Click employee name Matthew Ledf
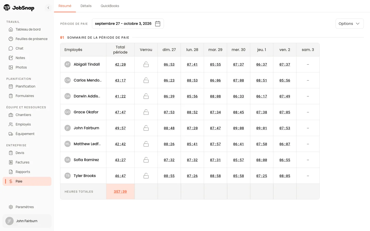This screenshot has width=370, height=231. click(x=87, y=144)
